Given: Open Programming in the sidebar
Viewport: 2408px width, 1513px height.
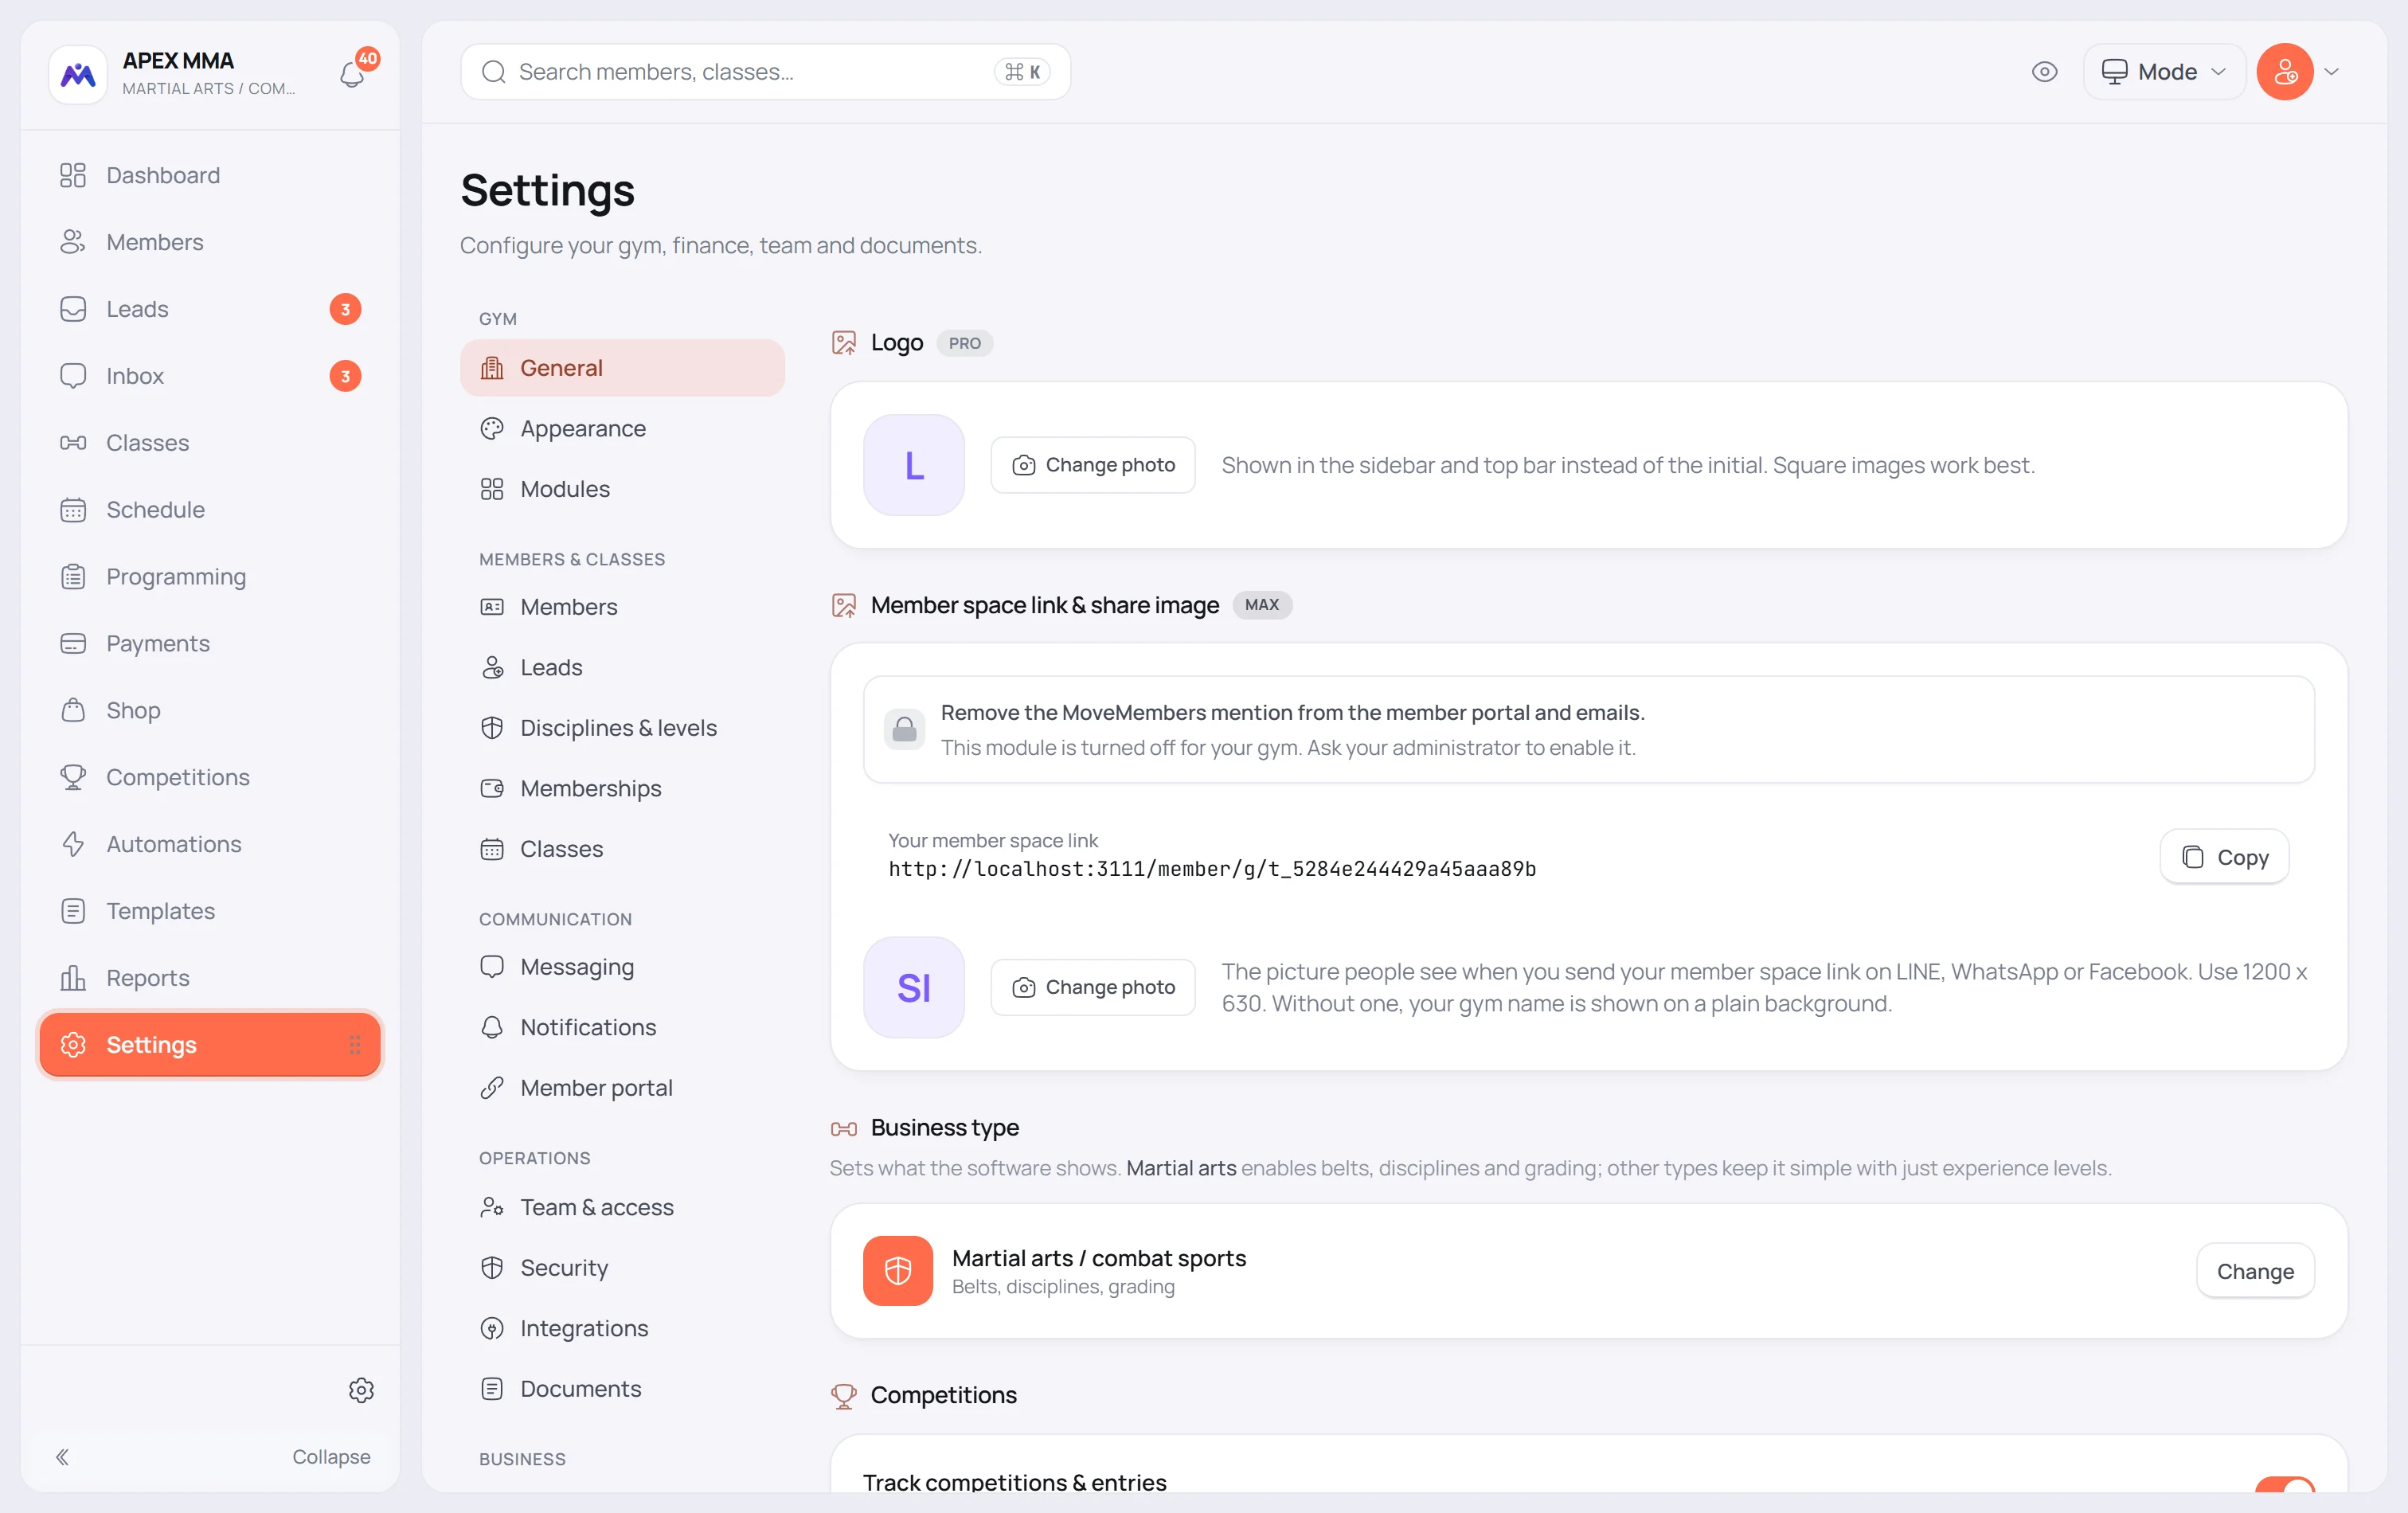Looking at the screenshot, I should [x=210, y=577].
